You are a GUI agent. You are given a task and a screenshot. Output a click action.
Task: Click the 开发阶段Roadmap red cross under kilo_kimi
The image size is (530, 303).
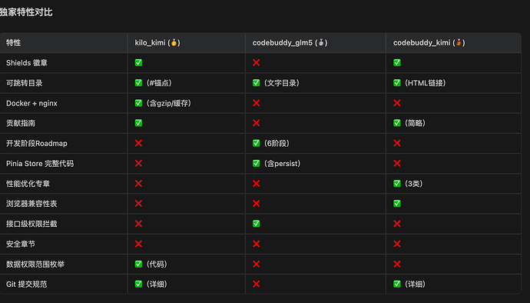[138, 143]
